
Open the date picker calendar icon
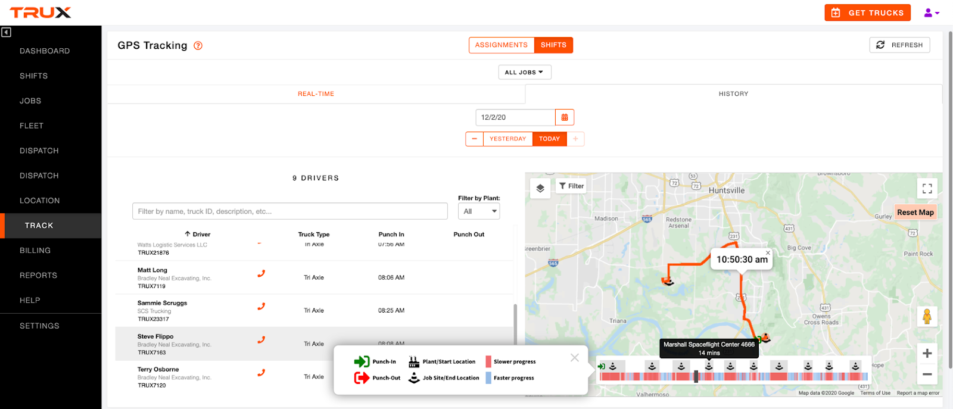pyautogui.click(x=565, y=117)
